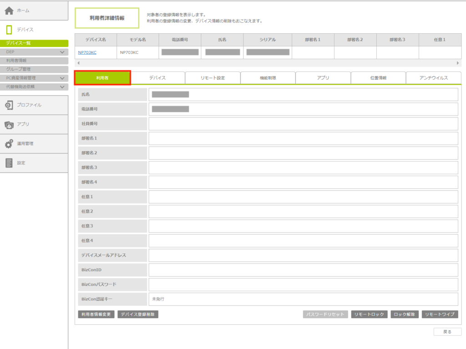
Task: Click the Home house icon in sidebar
Action: coord(9,10)
